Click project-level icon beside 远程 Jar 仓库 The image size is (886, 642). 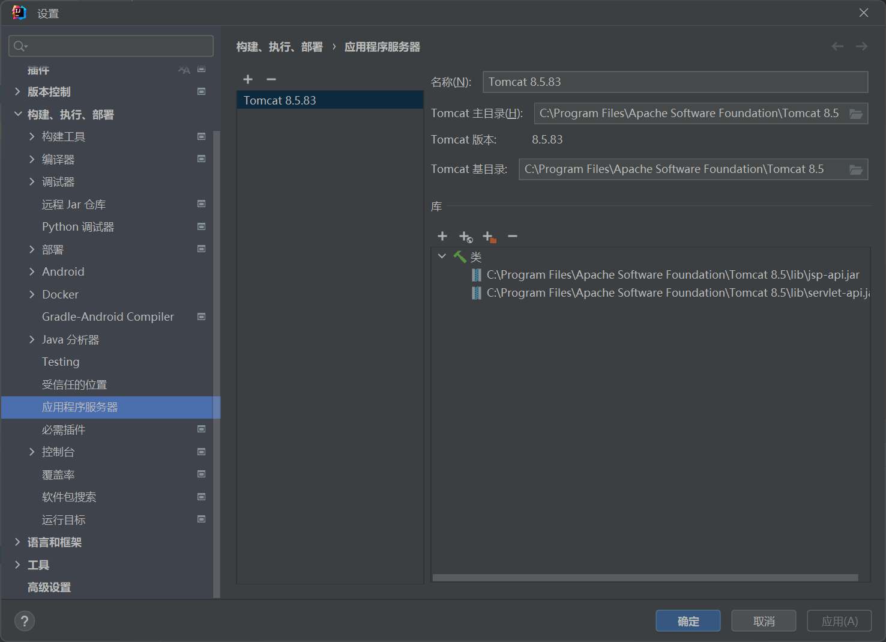click(202, 204)
